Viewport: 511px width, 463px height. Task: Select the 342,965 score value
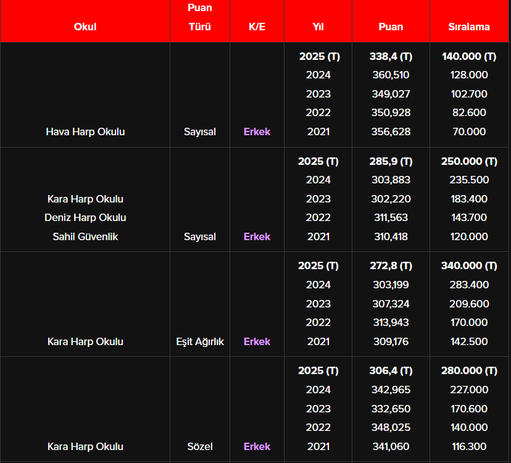click(391, 390)
